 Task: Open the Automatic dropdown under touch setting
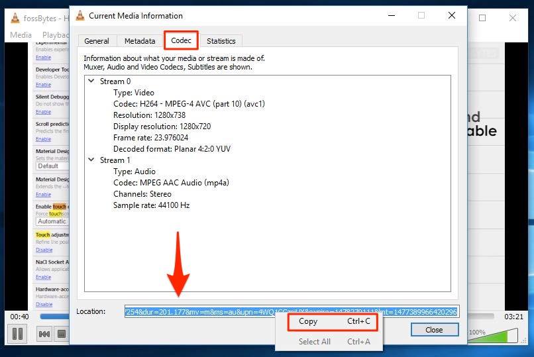tap(52, 221)
